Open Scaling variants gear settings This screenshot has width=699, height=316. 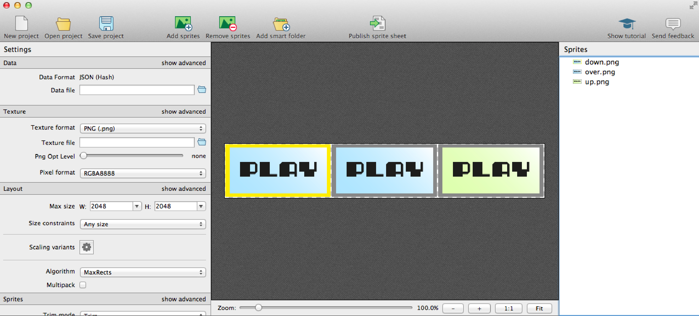[x=87, y=247]
